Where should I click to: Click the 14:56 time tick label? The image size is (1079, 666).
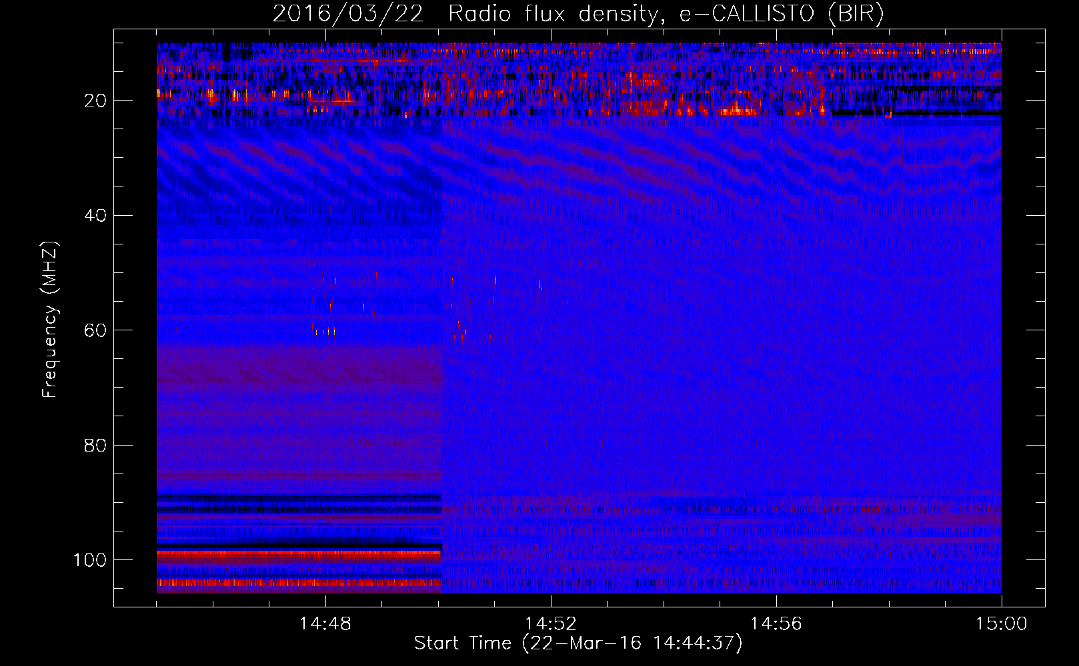pyautogui.click(x=776, y=623)
